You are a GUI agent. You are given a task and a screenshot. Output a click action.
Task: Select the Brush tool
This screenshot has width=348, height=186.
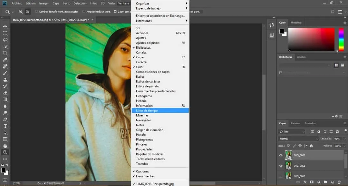pos(5,73)
